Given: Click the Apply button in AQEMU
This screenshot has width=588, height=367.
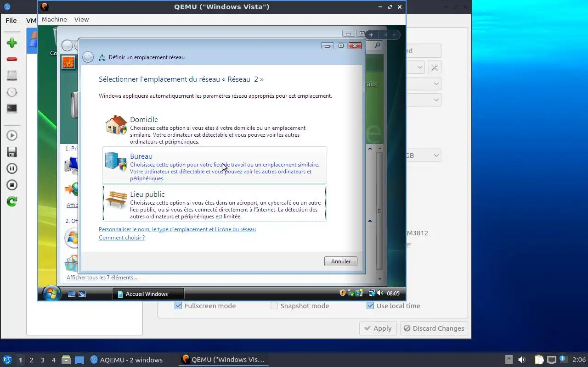Looking at the screenshot, I should pos(378,328).
